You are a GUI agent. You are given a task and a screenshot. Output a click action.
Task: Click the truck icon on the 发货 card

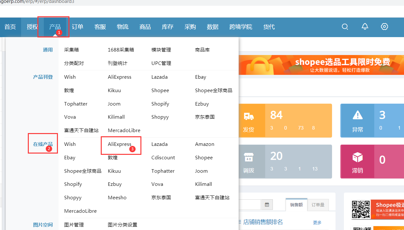coord(249,116)
